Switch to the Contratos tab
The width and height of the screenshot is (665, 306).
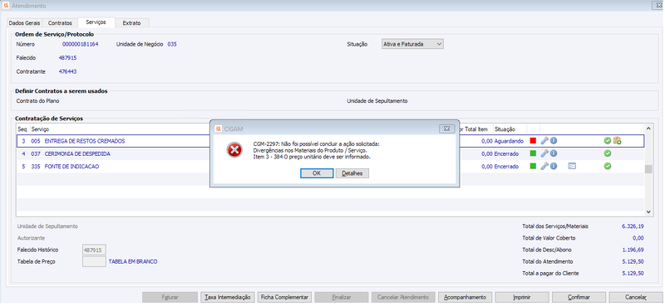coord(60,23)
